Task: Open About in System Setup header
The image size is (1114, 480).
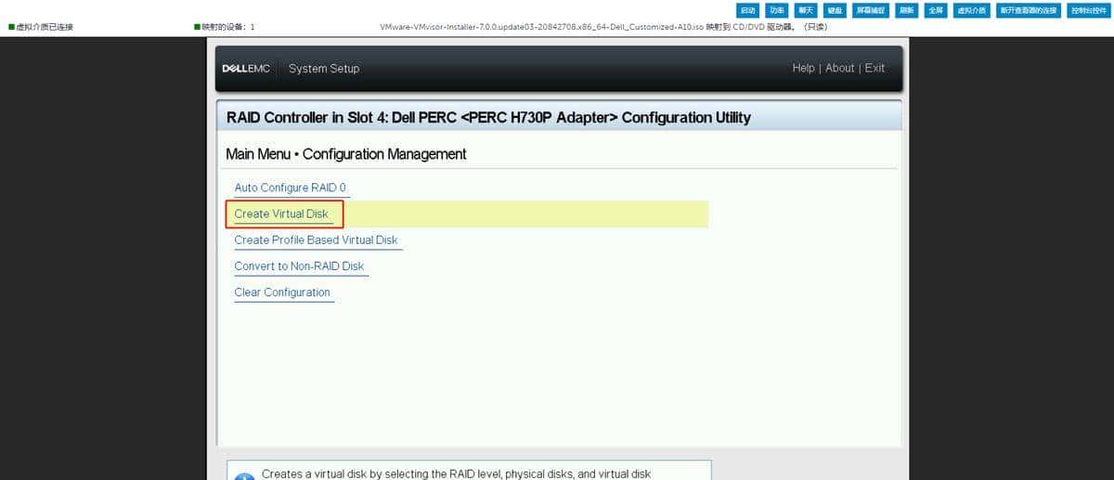Action: click(839, 69)
